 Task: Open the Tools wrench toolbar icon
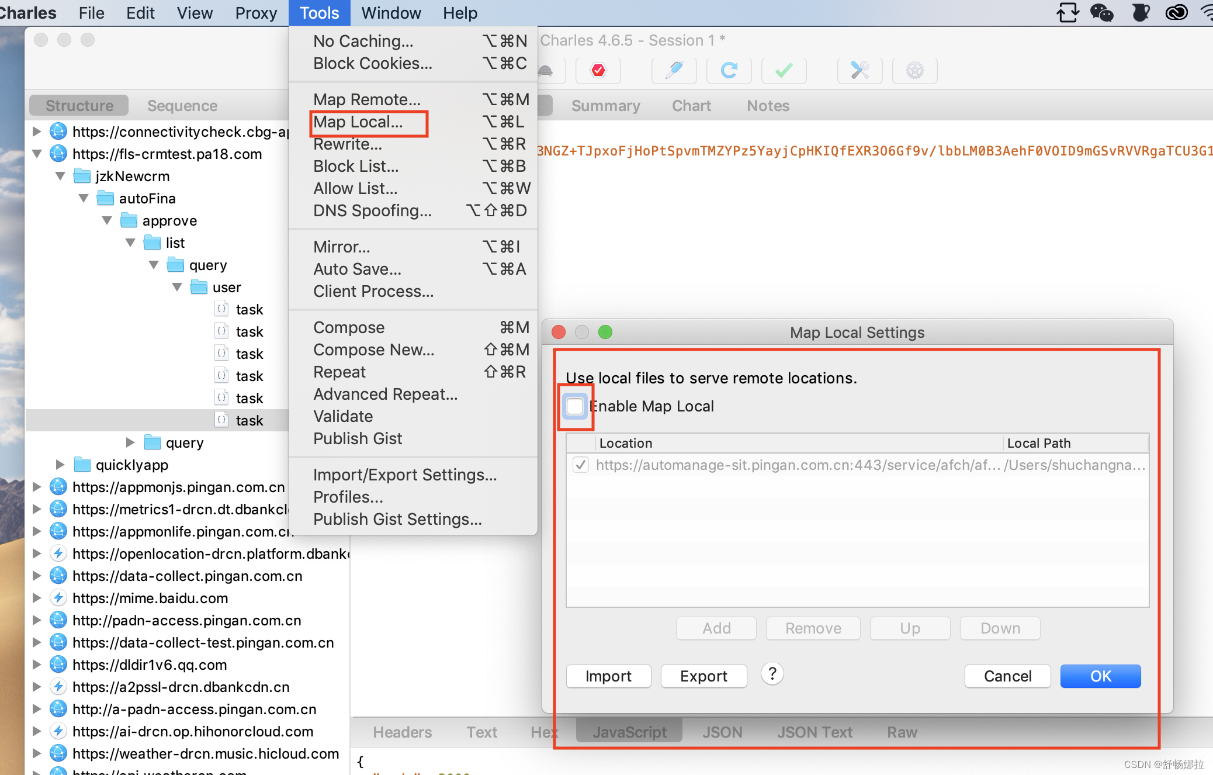point(860,71)
